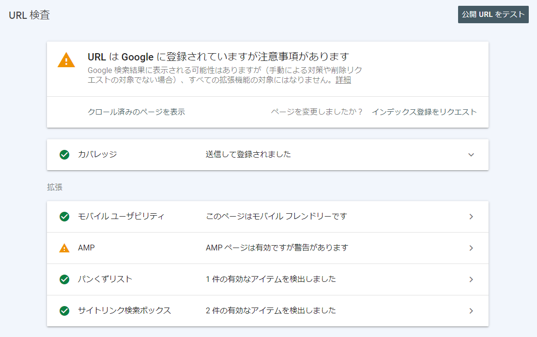Click the AMP warning triangle icon
The width and height of the screenshot is (537, 337).
tap(64, 248)
